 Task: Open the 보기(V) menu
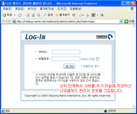tap(32, 9)
